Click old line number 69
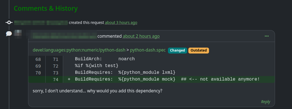This screenshot has height=109, width=292. point(38,66)
